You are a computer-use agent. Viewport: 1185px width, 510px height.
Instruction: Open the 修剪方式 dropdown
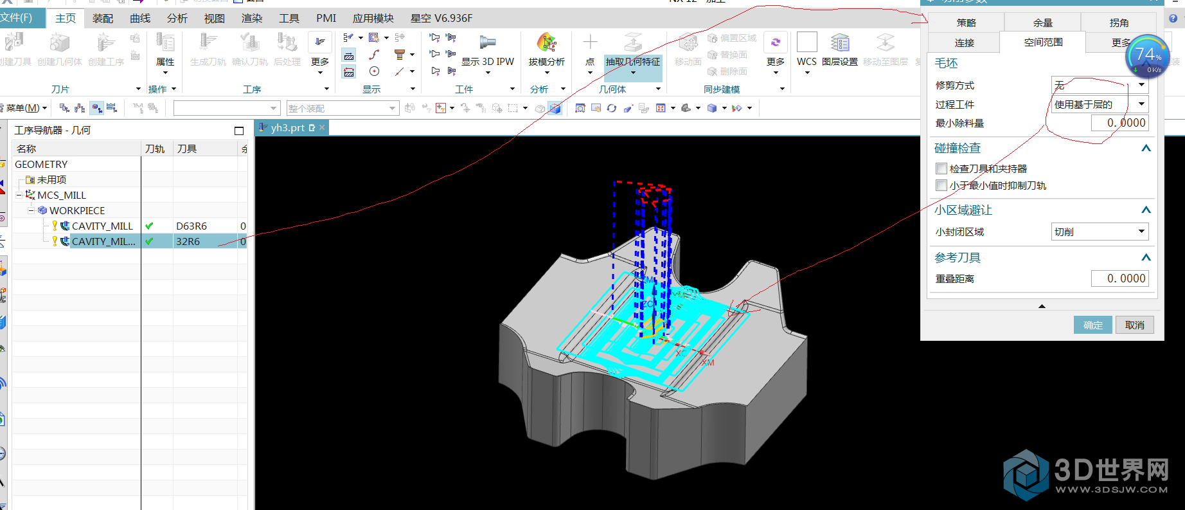[x=1100, y=85]
